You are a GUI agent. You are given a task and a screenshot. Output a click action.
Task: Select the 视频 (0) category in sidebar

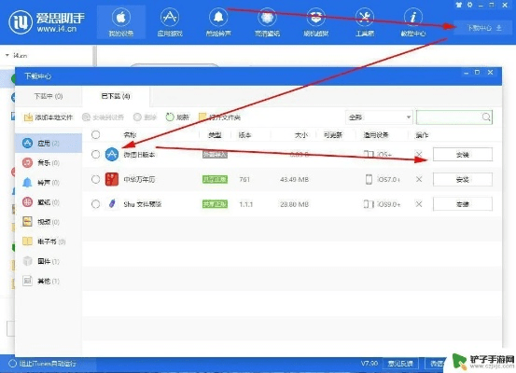(x=49, y=222)
